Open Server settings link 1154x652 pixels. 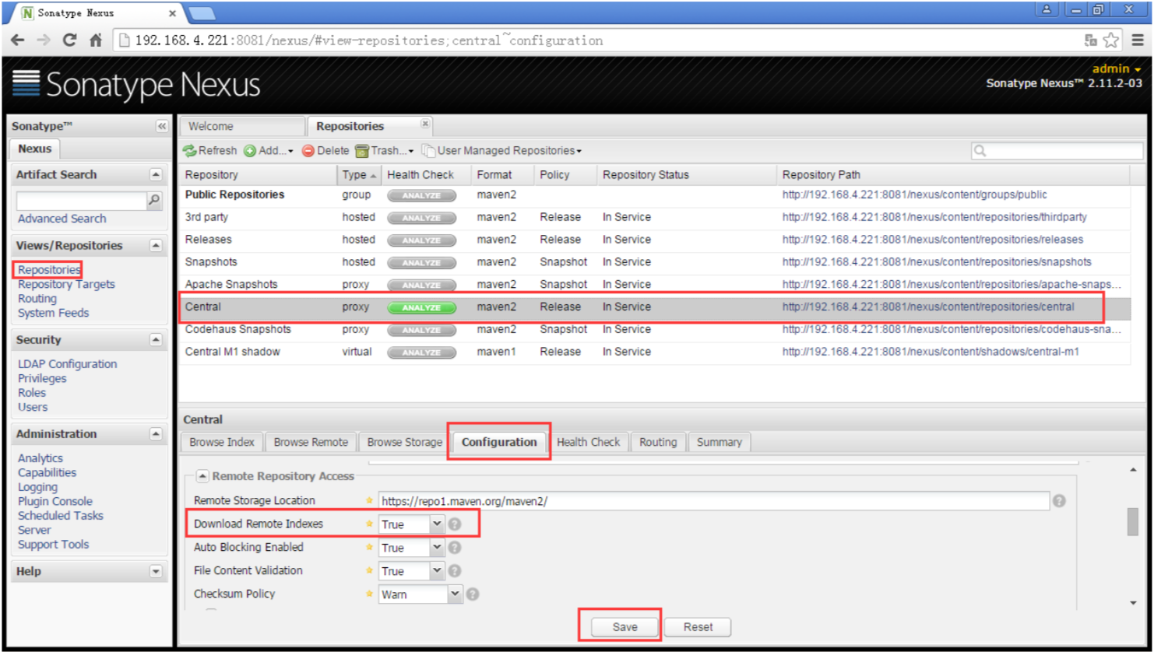click(34, 530)
